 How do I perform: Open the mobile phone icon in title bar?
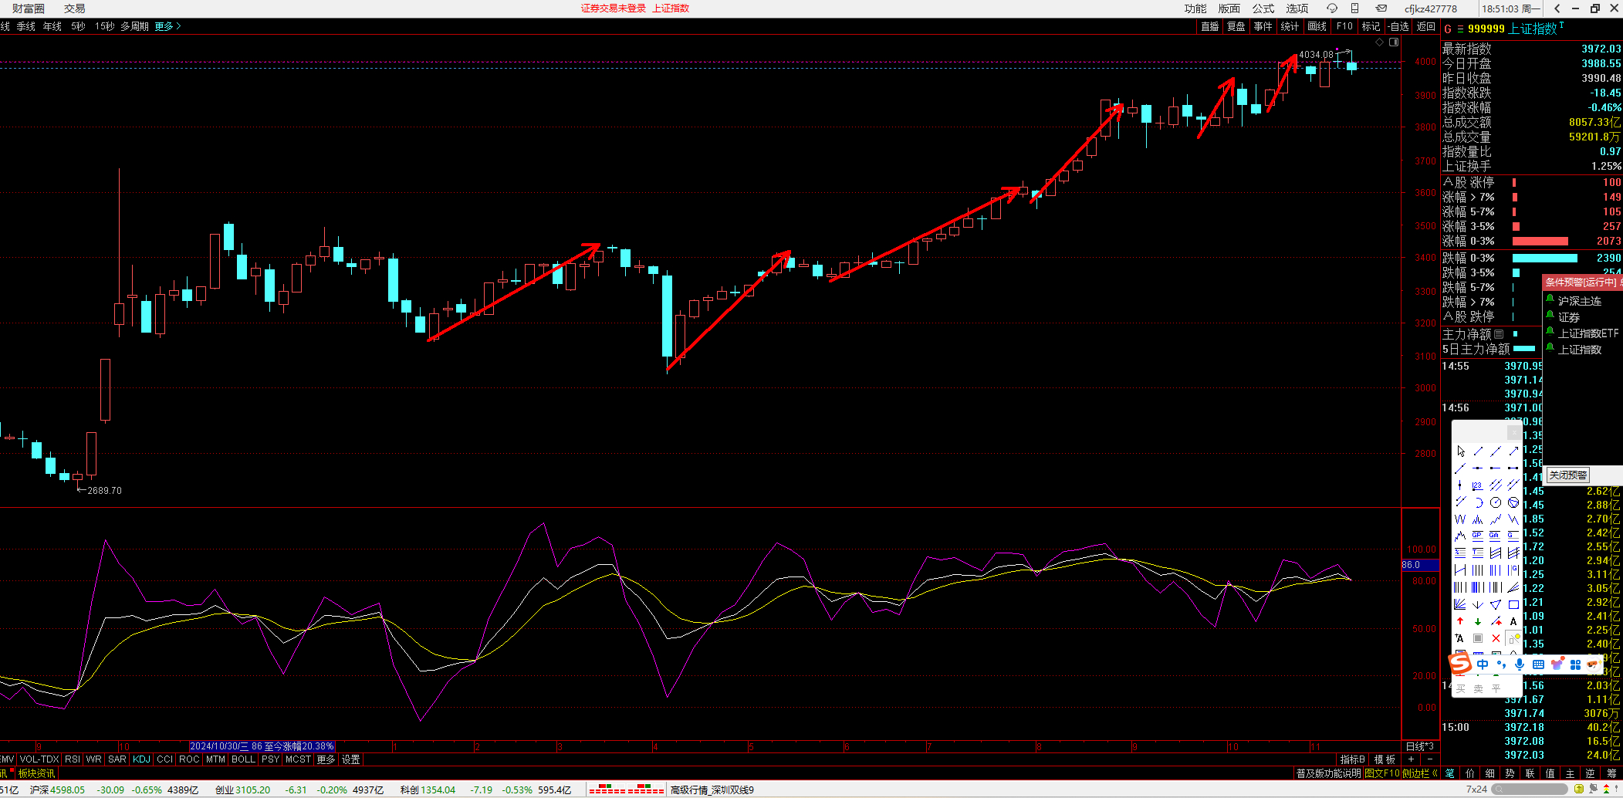pyautogui.click(x=1354, y=8)
